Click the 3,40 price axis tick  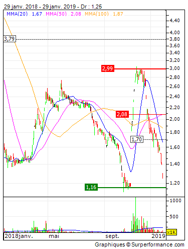click(x=174, y=53)
